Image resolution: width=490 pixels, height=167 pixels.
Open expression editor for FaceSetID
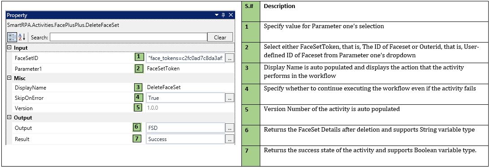pos(230,58)
